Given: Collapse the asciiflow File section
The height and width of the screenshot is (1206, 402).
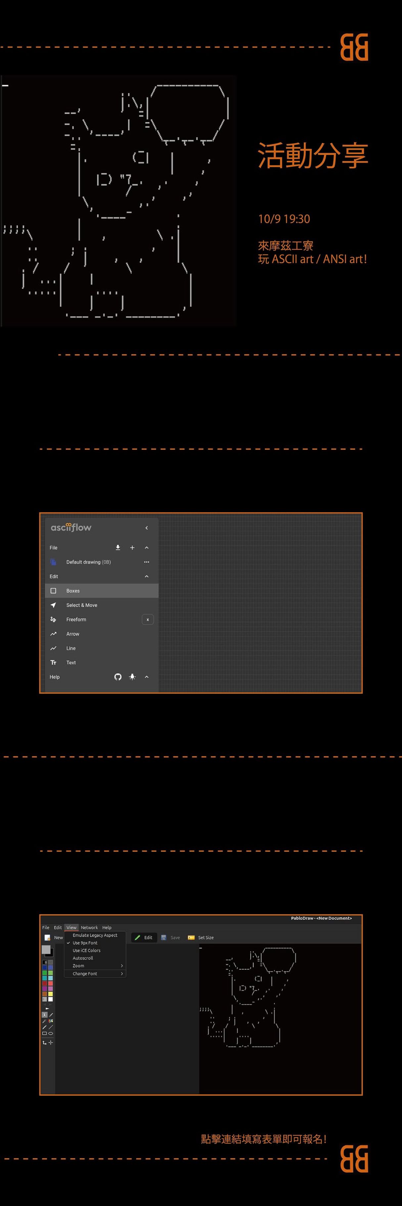Looking at the screenshot, I should [x=147, y=547].
